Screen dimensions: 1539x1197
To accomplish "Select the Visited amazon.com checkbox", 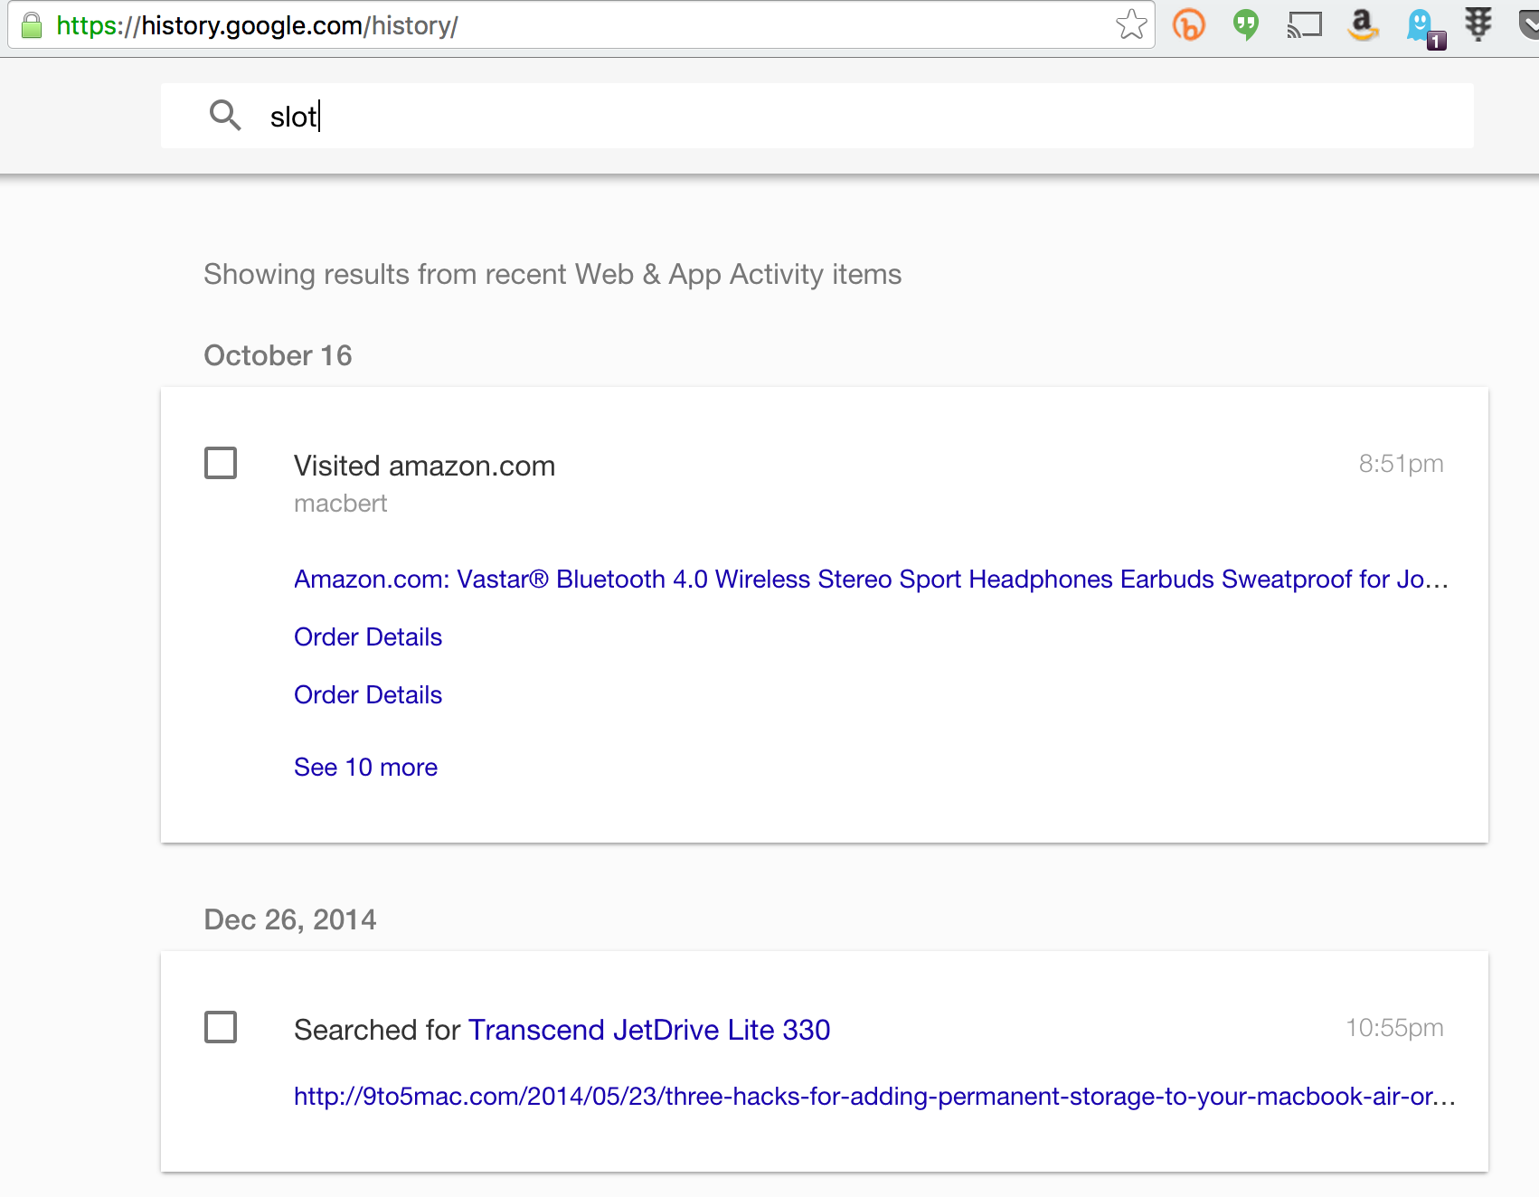I will (221, 463).
